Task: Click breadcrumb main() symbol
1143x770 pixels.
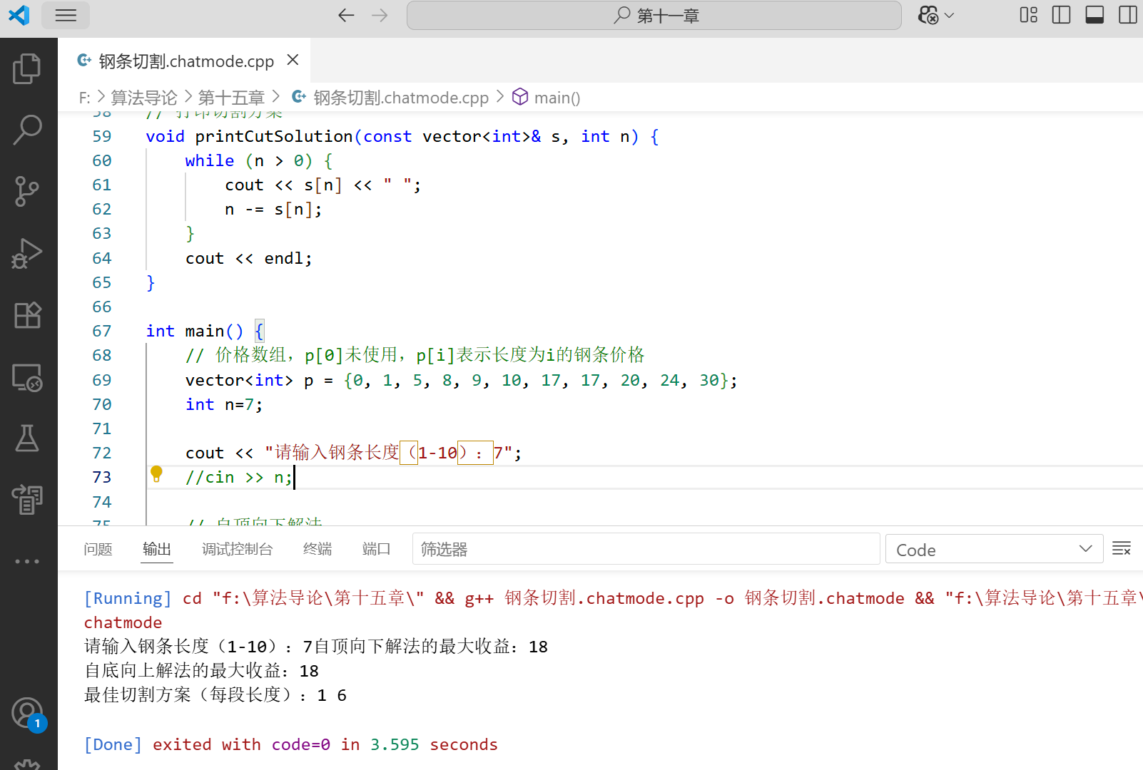Action: [x=557, y=98]
